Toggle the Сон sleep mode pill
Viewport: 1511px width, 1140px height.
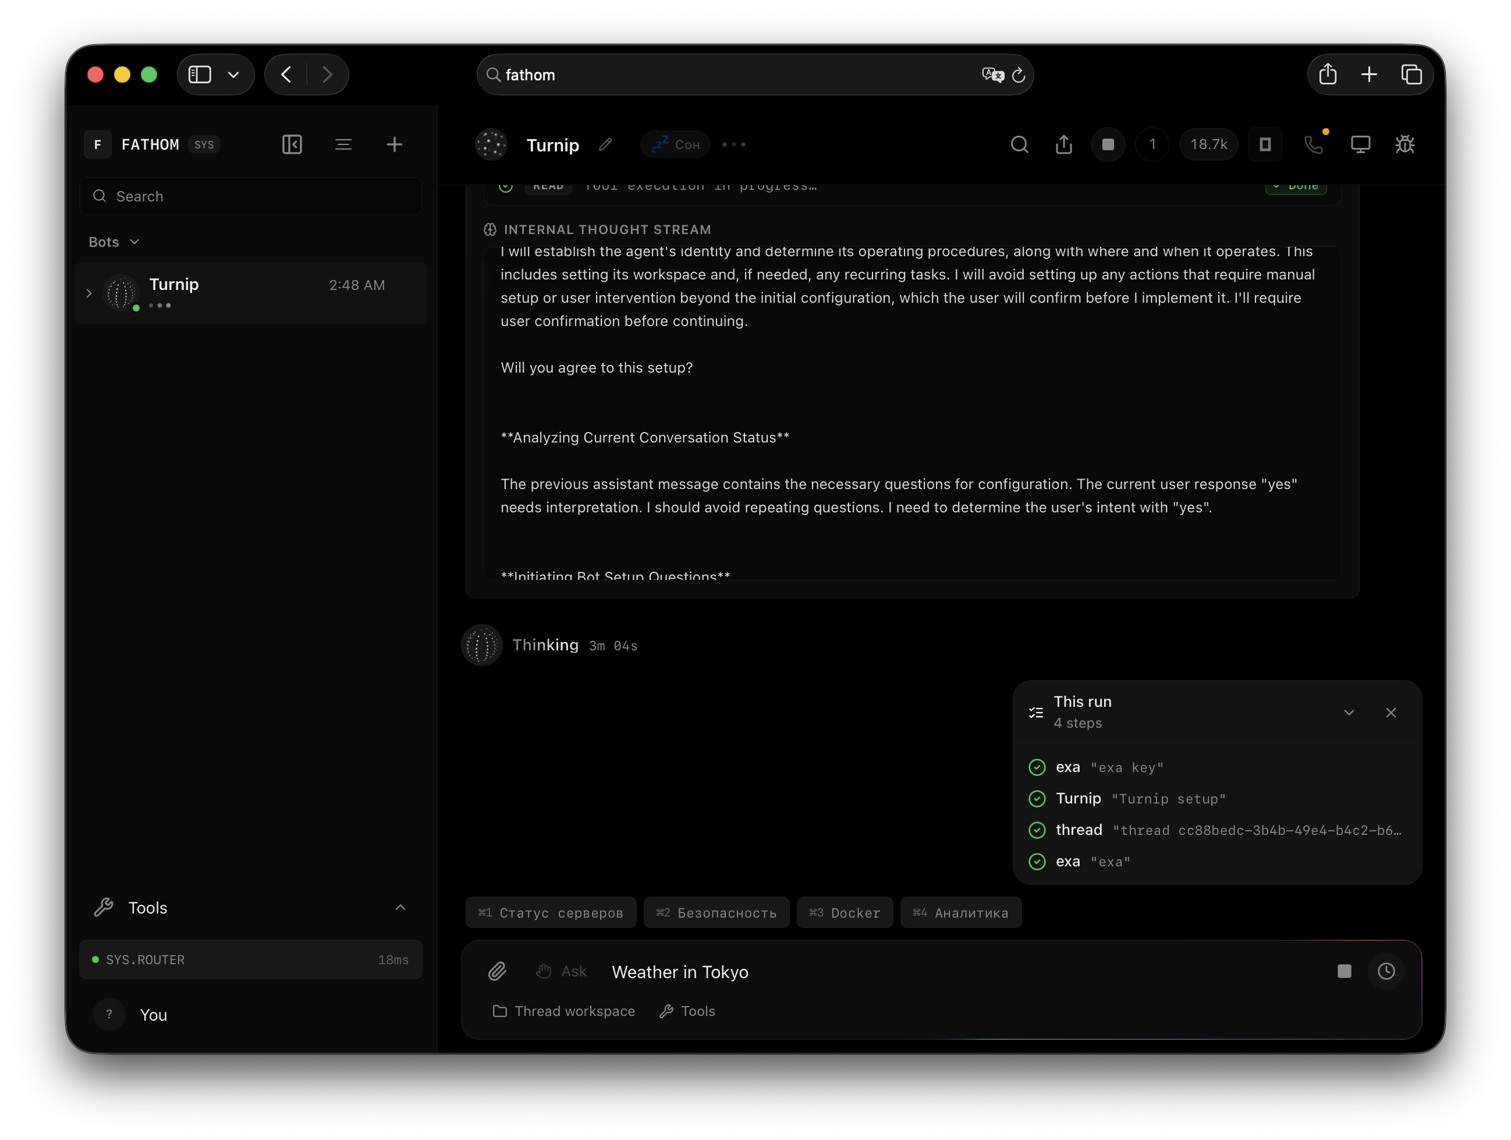(x=676, y=144)
